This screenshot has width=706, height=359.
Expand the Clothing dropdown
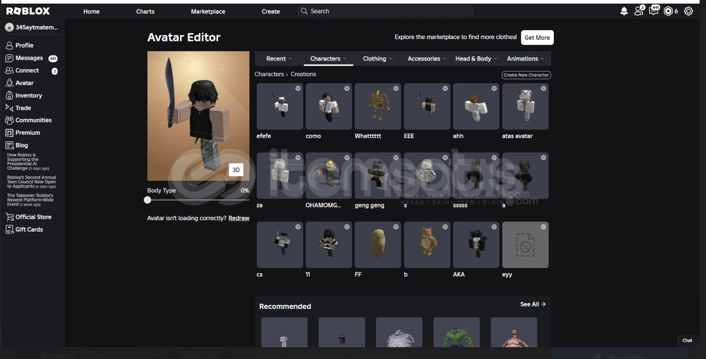pyautogui.click(x=377, y=59)
